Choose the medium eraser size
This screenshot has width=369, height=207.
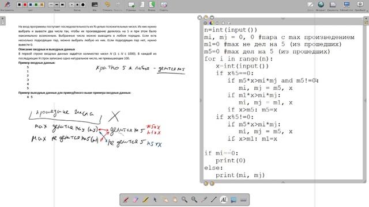click(x=77, y=5)
